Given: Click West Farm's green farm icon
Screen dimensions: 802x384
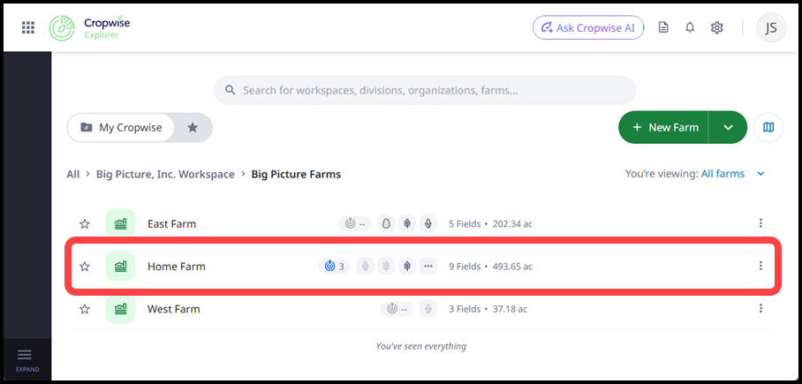Looking at the screenshot, I should [121, 309].
